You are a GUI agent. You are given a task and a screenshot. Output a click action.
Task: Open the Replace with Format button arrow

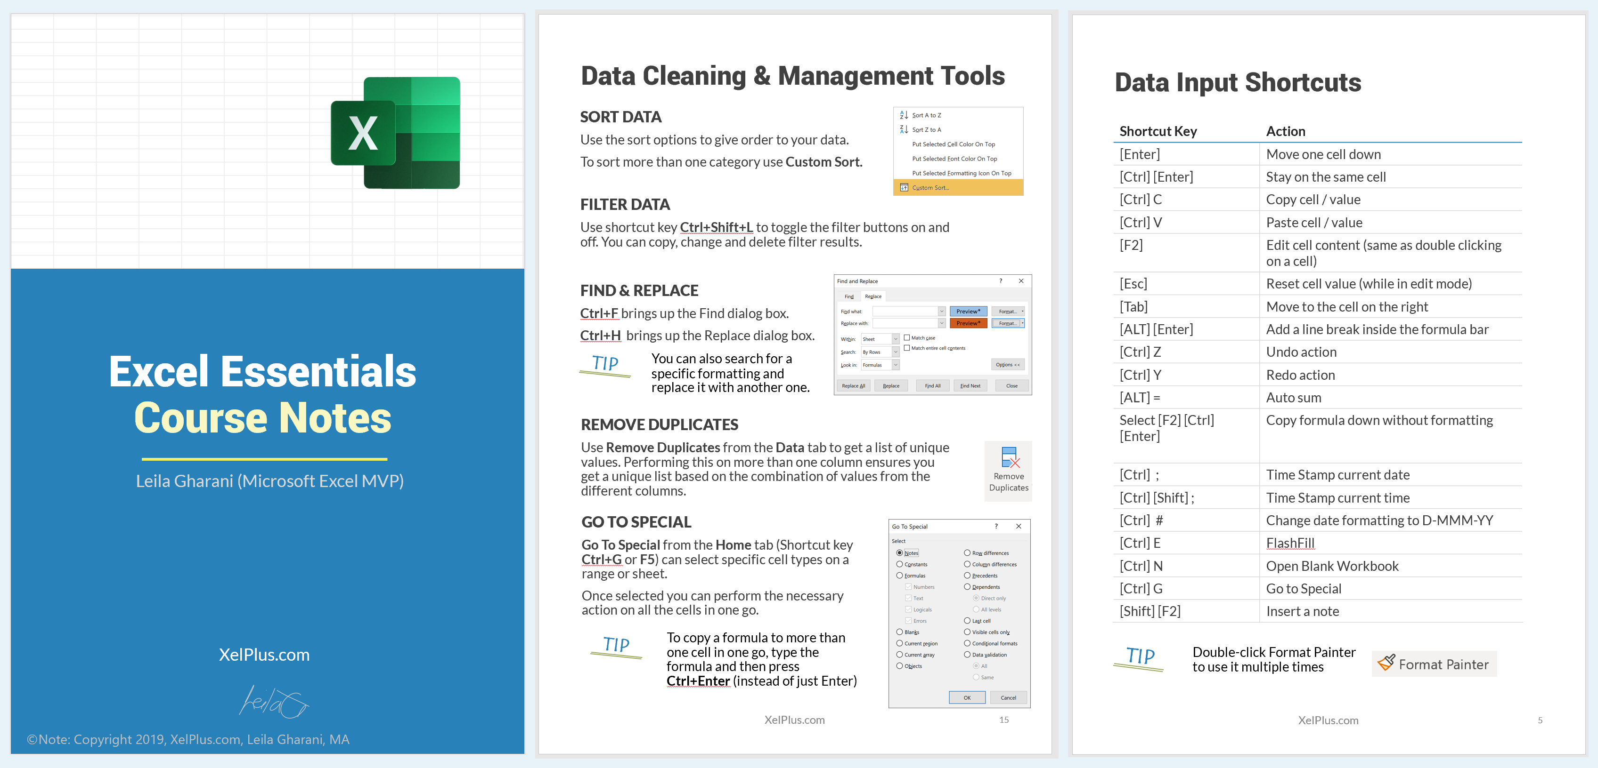[1022, 323]
